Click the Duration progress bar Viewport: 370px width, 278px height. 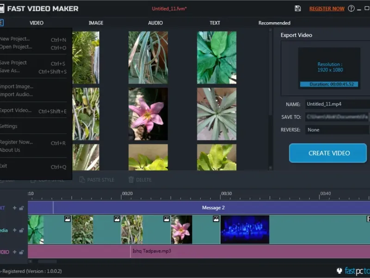(x=329, y=84)
